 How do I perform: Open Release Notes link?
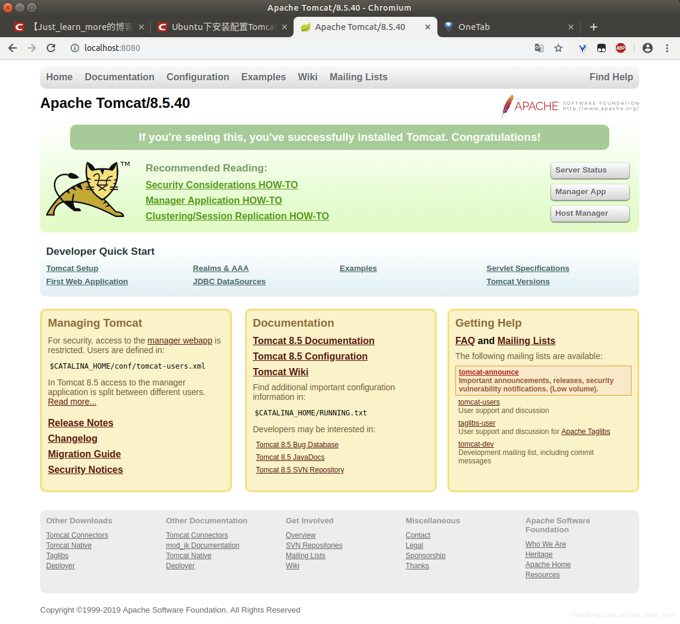[x=81, y=423]
